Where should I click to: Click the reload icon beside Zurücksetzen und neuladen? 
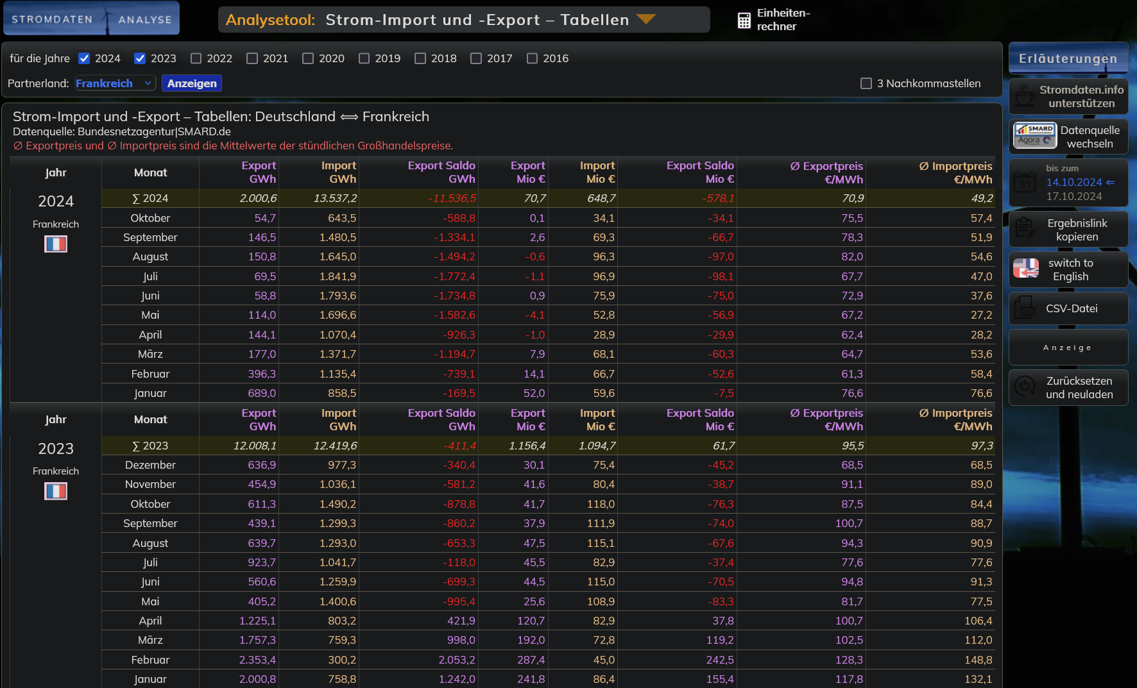tap(1025, 387)
